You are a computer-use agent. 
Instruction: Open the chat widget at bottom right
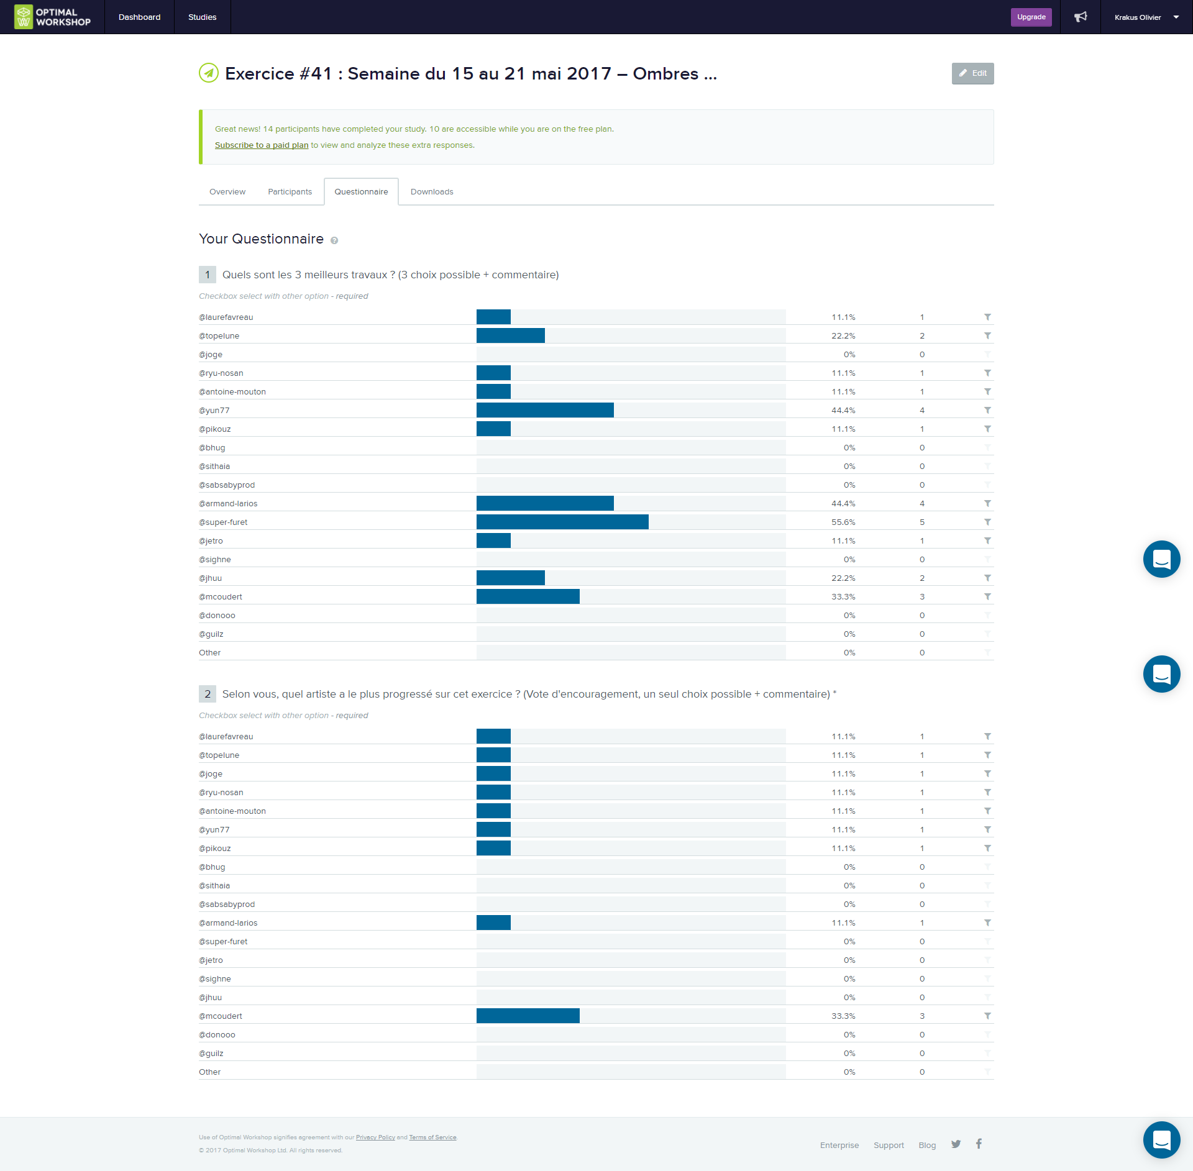(1161, 1139)
